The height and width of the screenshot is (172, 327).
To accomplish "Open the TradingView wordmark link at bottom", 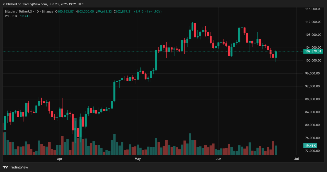I will click(18, 167).
